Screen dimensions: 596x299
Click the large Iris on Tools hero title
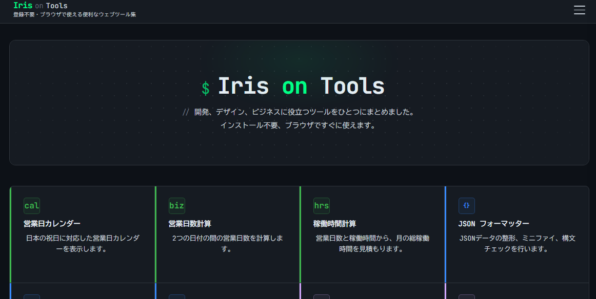coord(301,86)
